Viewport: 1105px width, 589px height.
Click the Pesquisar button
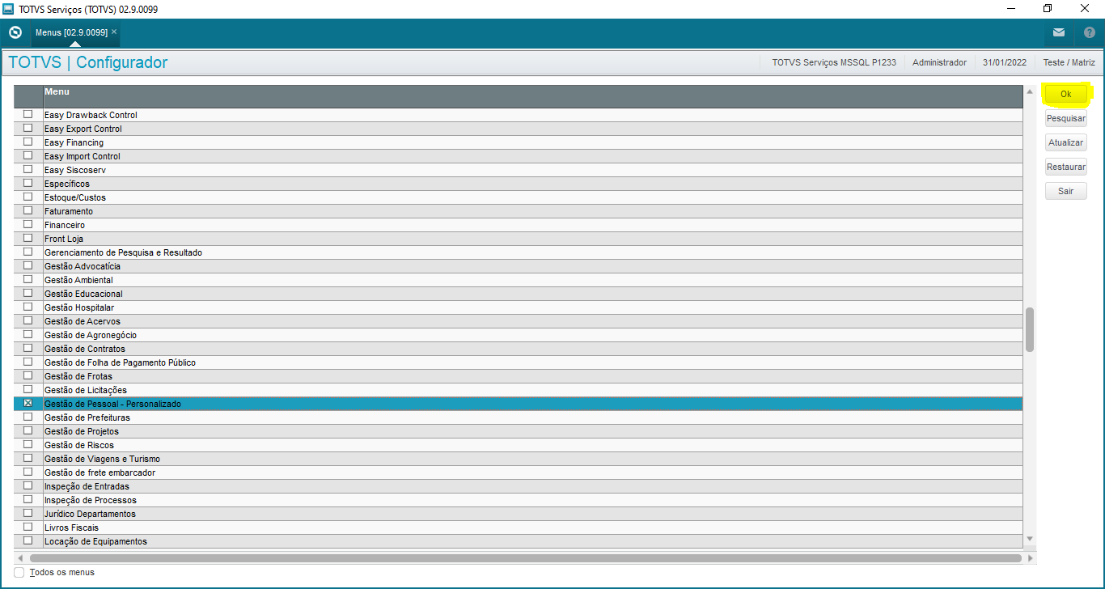[x=1065, y=119]
